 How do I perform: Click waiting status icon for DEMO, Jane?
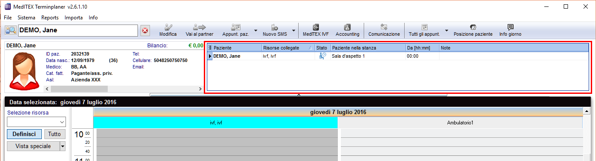click(x=322, y=56)
